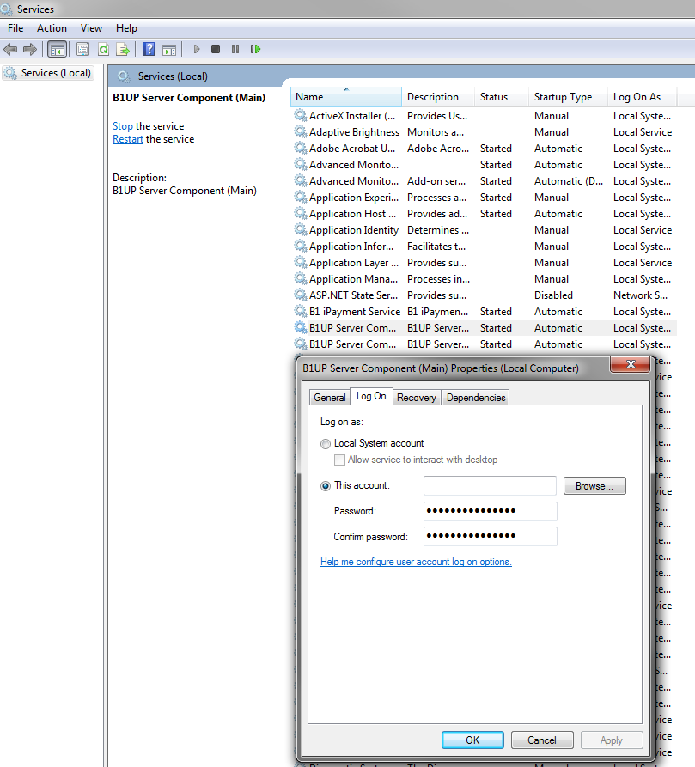Click the Browse... button
The width and height of the screenshot is (695, 767).
pos(594,486)
